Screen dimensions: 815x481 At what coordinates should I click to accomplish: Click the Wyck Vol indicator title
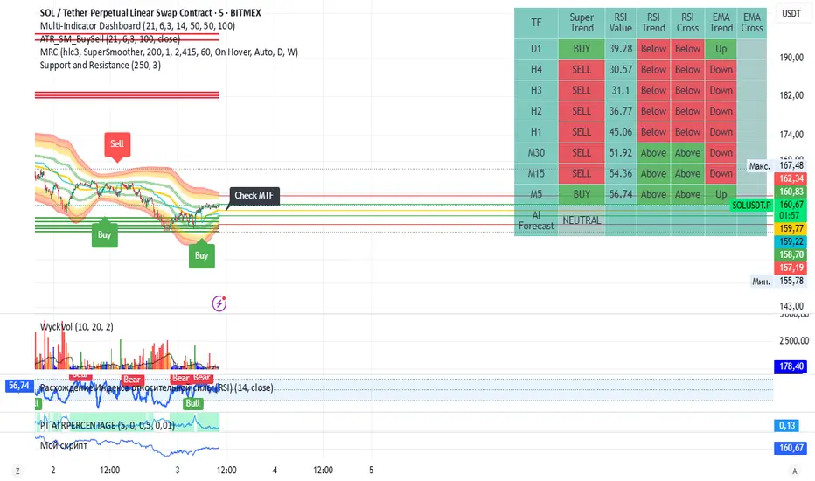point(76,326)
